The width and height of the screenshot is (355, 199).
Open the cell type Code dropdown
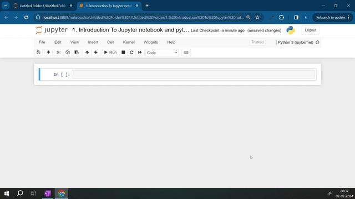click(x=162, y=53)
